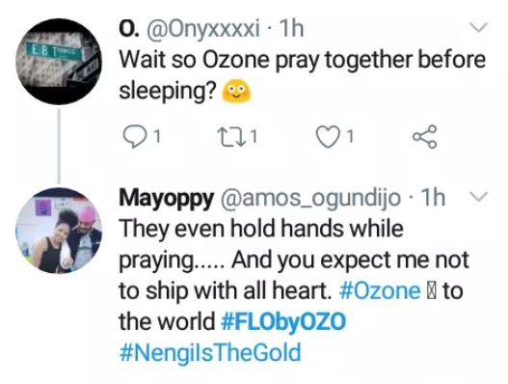The height and width of the screenshot is (384, 508).
Task: Visit the @amos_ogundijo handle
Action: (x=310, y=199)
